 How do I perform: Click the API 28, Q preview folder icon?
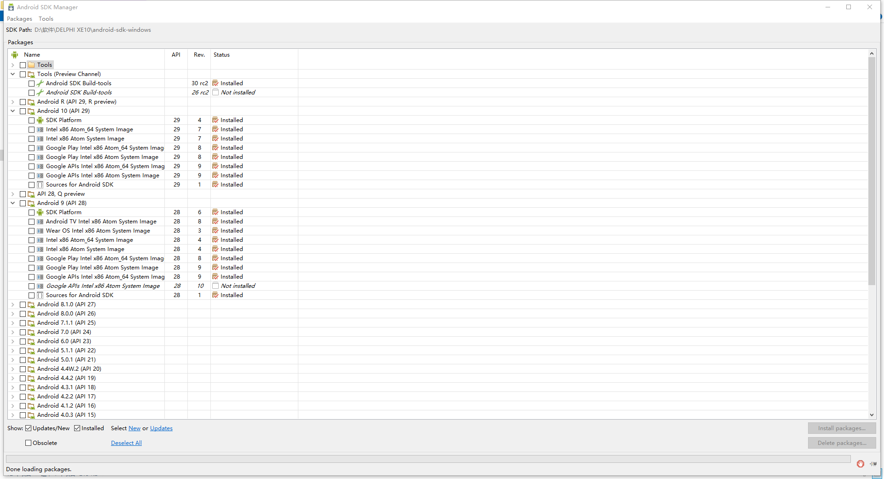point(31,194)
